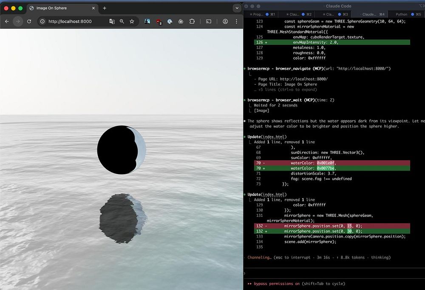The width and height of the screenshot is (425, 290).
Task: Bookmark this page with the star
Action: point(132,21)
